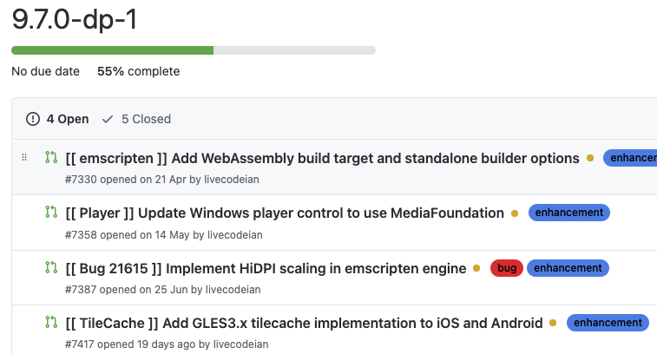
Task: Click yellow status dot on HiDPI scaling pull request
Action: pyautogui.click(x=476, y=269)
